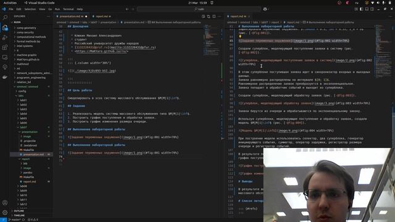395x222 pixels.
Task: Open the Extensions view
Action: tap(5, 47)
